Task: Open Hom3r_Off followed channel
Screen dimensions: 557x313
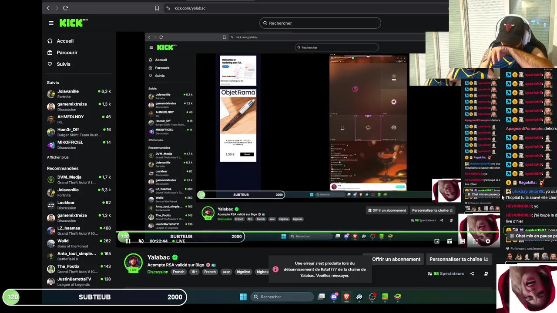Action: [x=79, y=132]
